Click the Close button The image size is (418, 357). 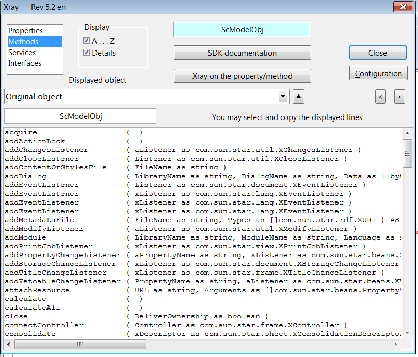tap(378, 53)
